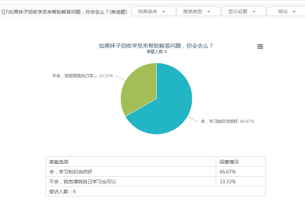Click the 66.67% cell in the table
305x215 pixels.
227,172
